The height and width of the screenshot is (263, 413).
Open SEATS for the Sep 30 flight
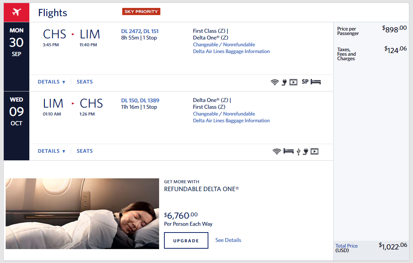point(85,82)
